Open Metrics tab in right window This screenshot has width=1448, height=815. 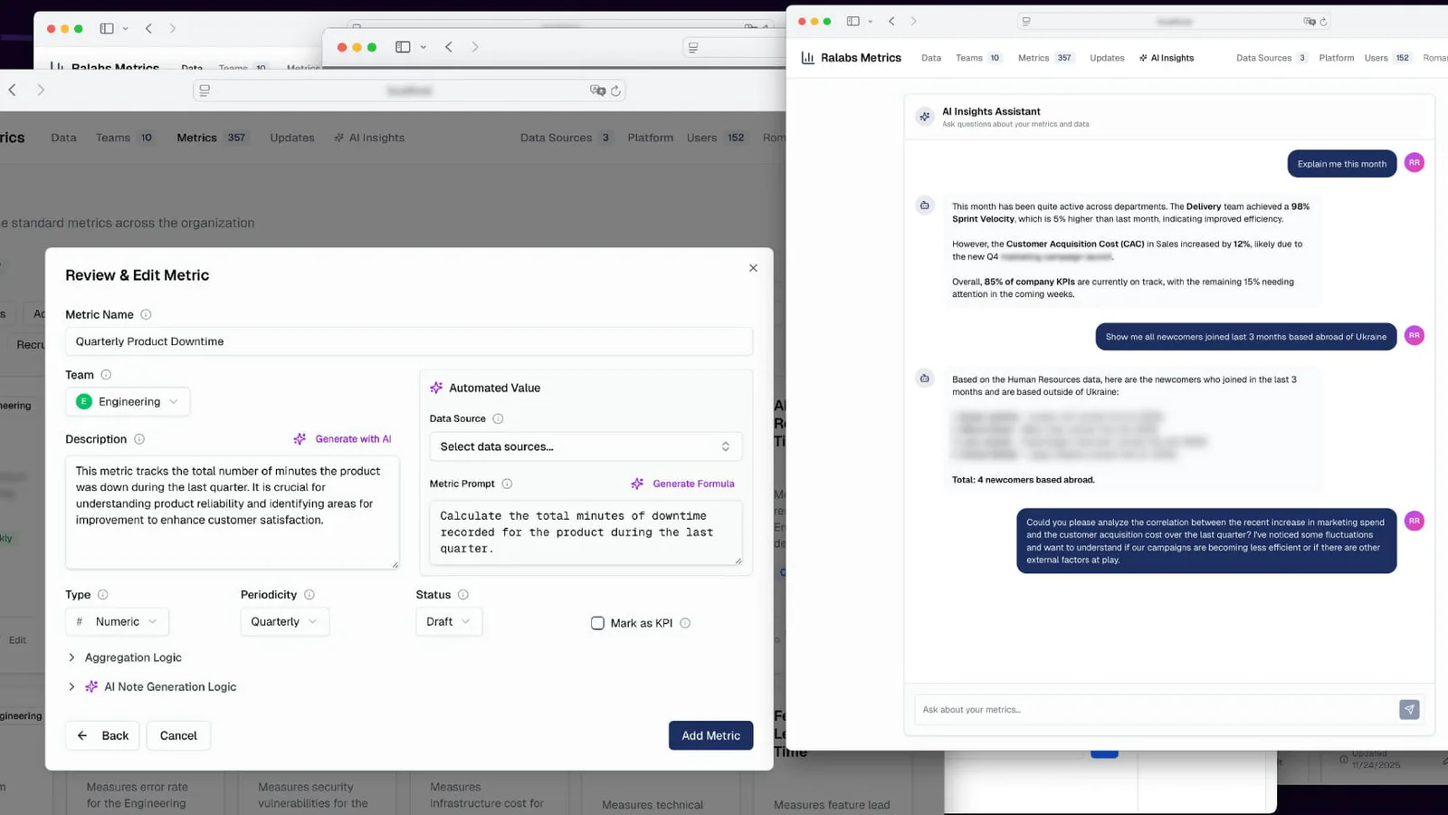tap(1045, 58)
